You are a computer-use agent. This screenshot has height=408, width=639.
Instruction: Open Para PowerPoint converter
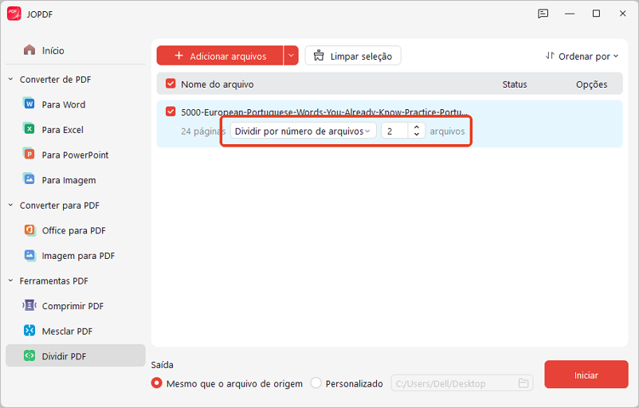click(76, 155)
